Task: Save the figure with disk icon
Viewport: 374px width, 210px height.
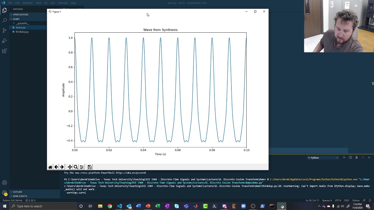Action: tap(90, 167)
